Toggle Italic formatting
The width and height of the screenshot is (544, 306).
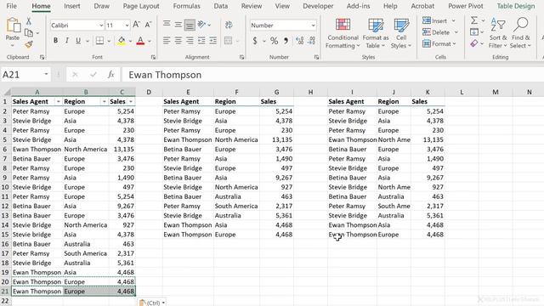point(67,41)
